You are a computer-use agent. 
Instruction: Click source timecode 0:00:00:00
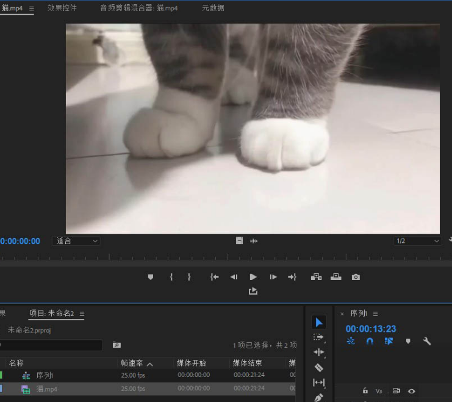point(20,241)
